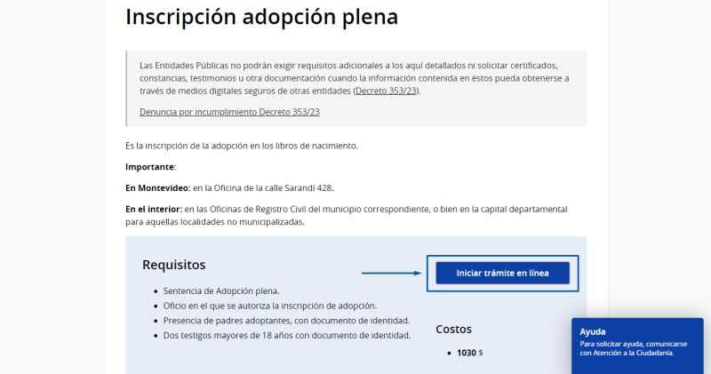Click the 'Importante' label
Screen dimensions: 711x374
pos(150,166)
